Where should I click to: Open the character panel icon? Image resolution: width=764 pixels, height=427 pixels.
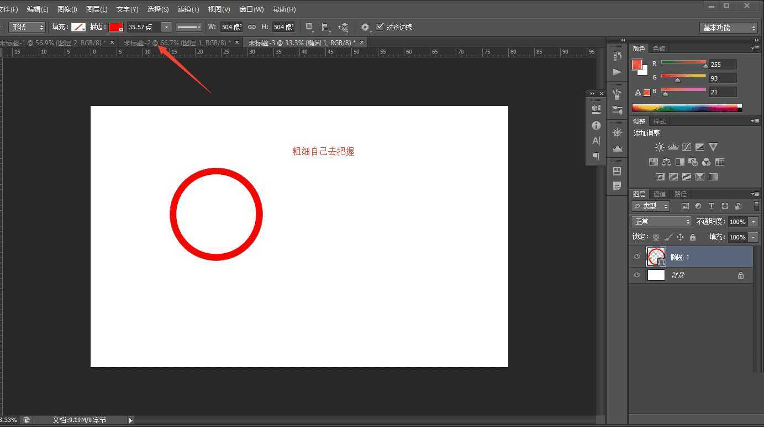[596, 141]
